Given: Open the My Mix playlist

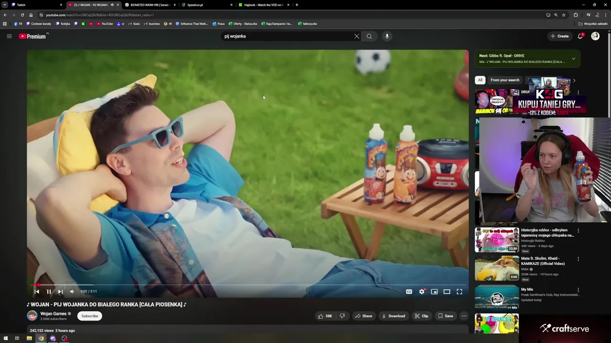Looking at the screenshot, I should coord(496,297).
